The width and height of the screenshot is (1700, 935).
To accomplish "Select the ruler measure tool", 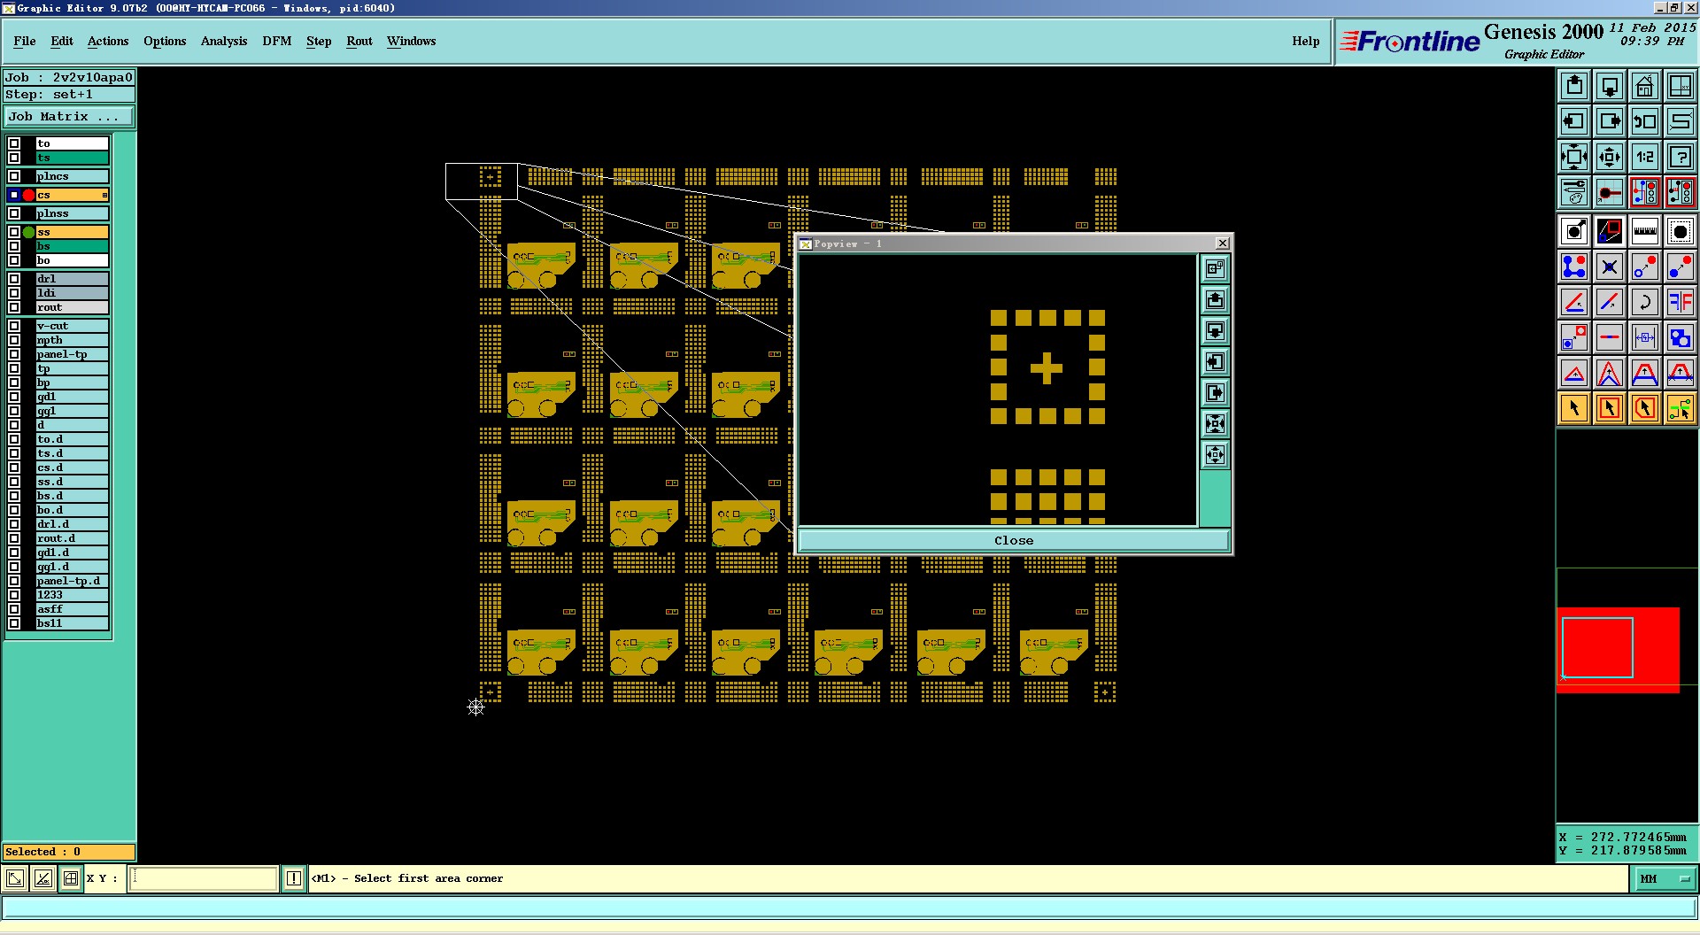I will [1645, 231].
